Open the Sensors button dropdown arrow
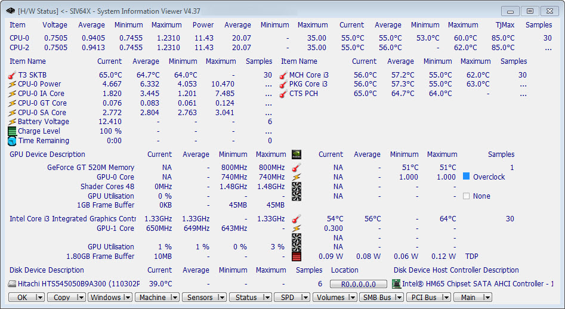Image resolution: width=565 pixels, height=309 pixels. (222, 298)
